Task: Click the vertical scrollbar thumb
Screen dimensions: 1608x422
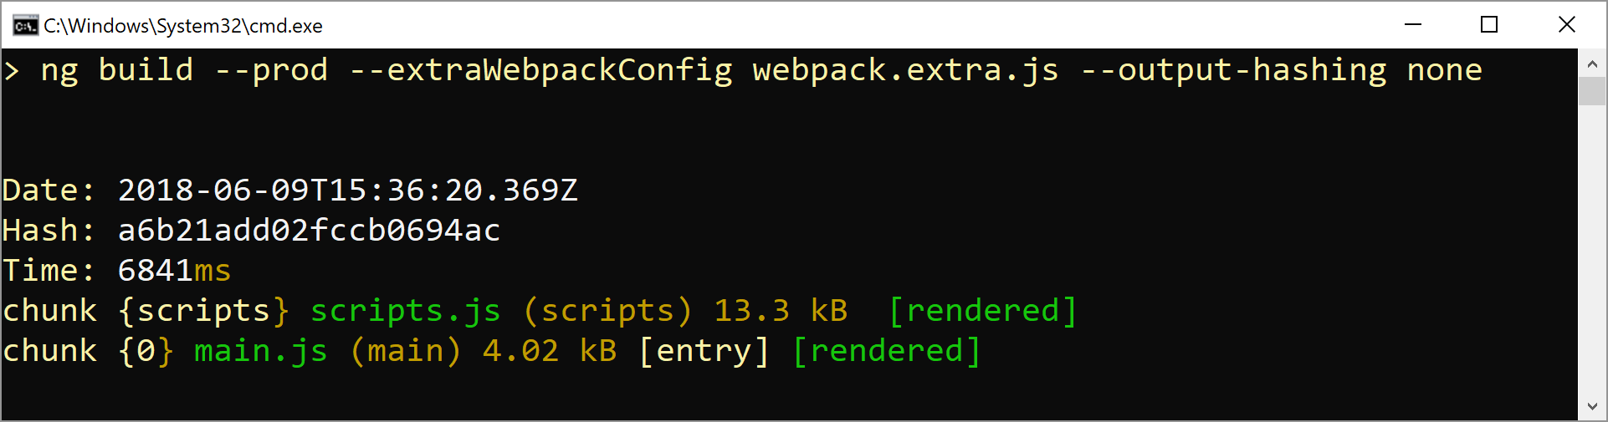Action: coord(1591,91)
